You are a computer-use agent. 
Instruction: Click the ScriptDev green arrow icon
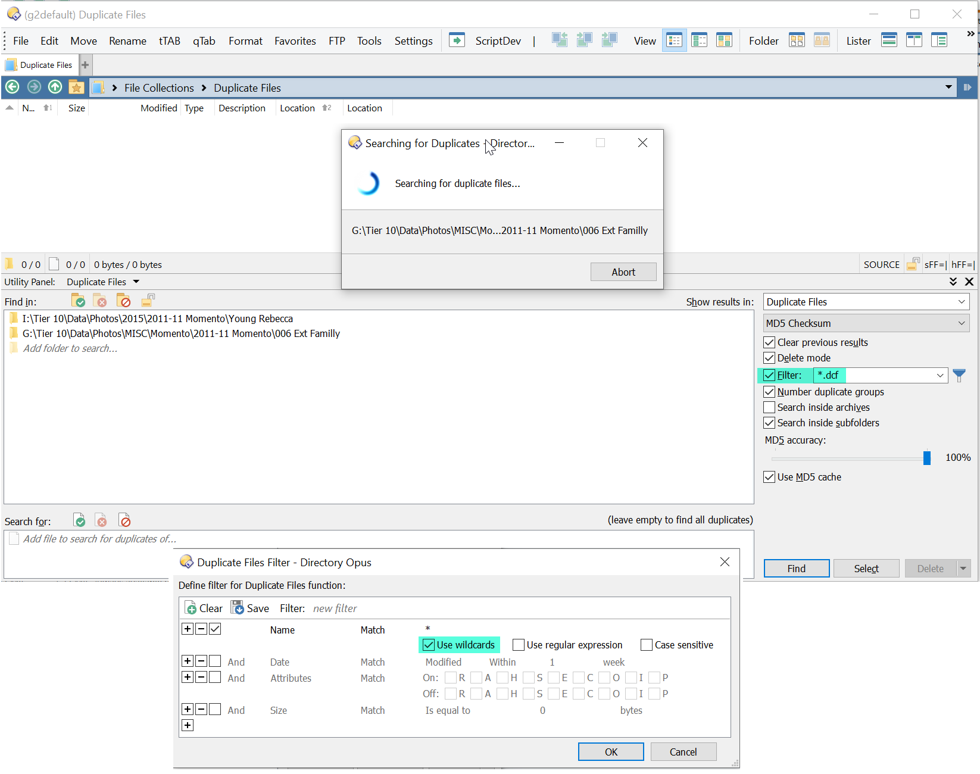click(x=457, y=40)
